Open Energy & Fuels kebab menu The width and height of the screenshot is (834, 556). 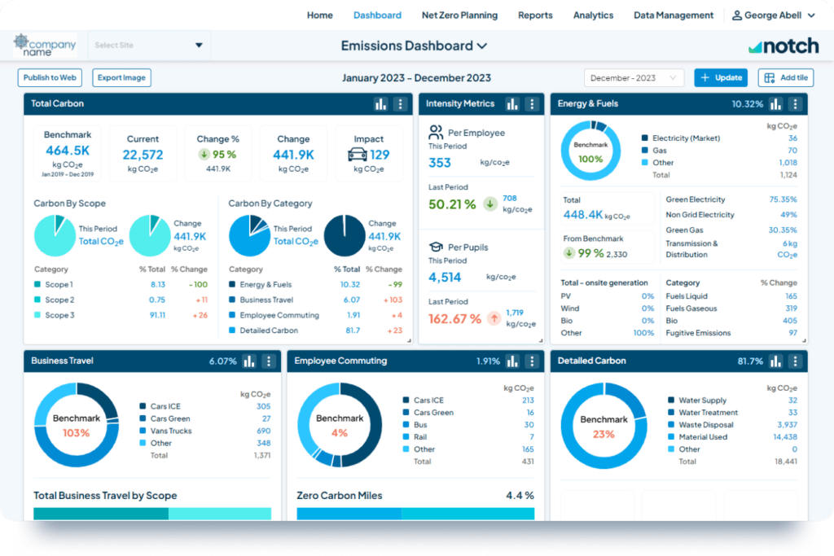click(x=796, y=104)
